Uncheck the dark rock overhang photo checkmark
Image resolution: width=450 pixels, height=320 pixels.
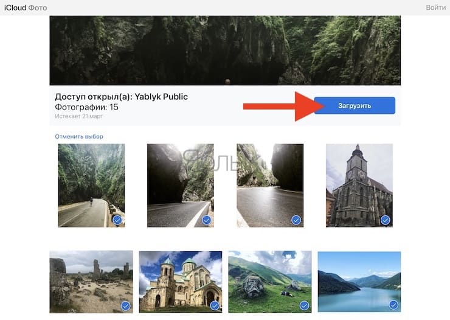tap(207, 220)
